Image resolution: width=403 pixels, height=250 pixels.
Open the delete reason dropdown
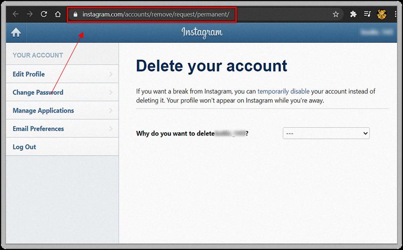pyautogui.click(x=326, y=133)
